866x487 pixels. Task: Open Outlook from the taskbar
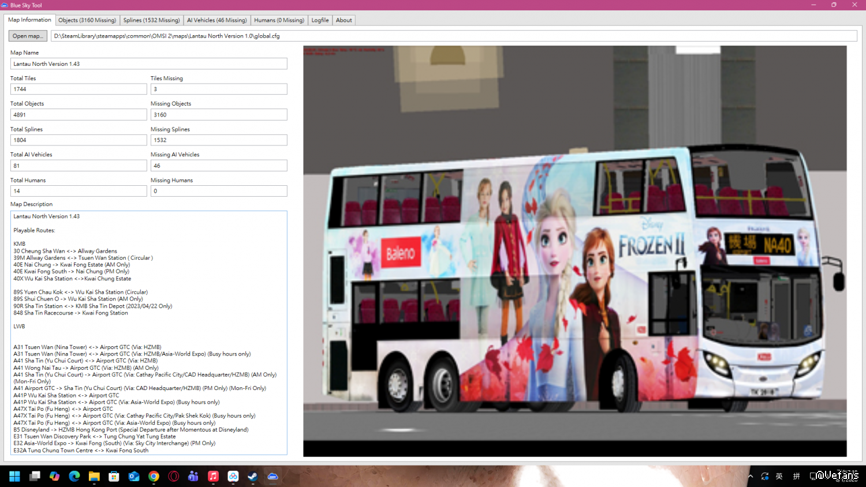point(134,476)
